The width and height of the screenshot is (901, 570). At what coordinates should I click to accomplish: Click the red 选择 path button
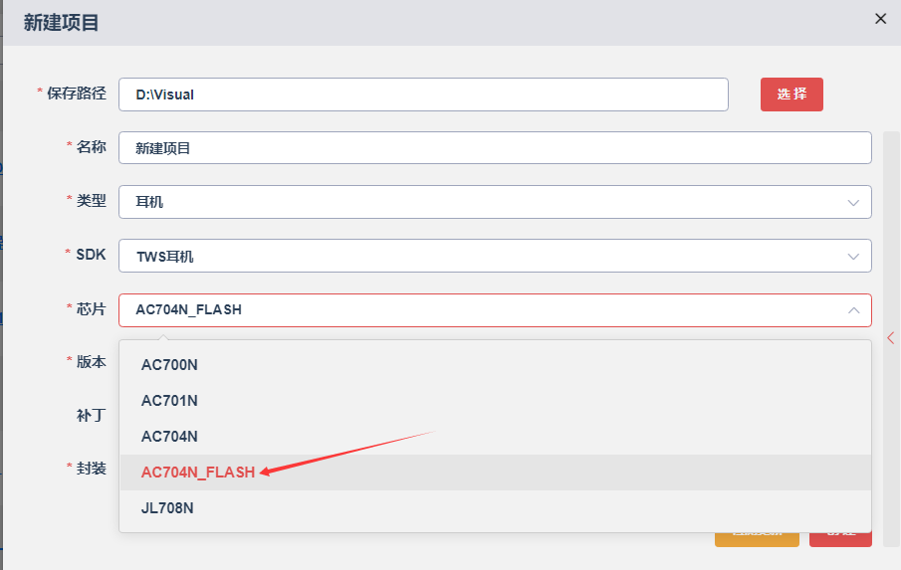[791, 95]
